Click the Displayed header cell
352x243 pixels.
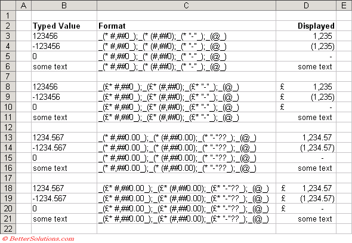(x=306, y=26)
